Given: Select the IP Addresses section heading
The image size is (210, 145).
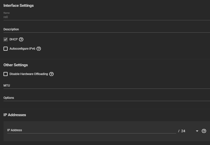Looking at the screenshot, I should pos(15,115).
